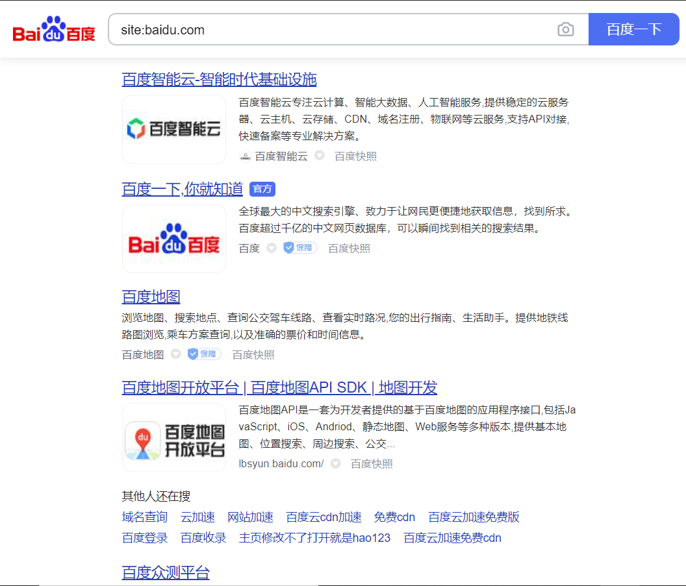The height and width of the screenshot is (586, 686).
Task: Click the 其他人还在搜 heading
Action: [156, 496]
